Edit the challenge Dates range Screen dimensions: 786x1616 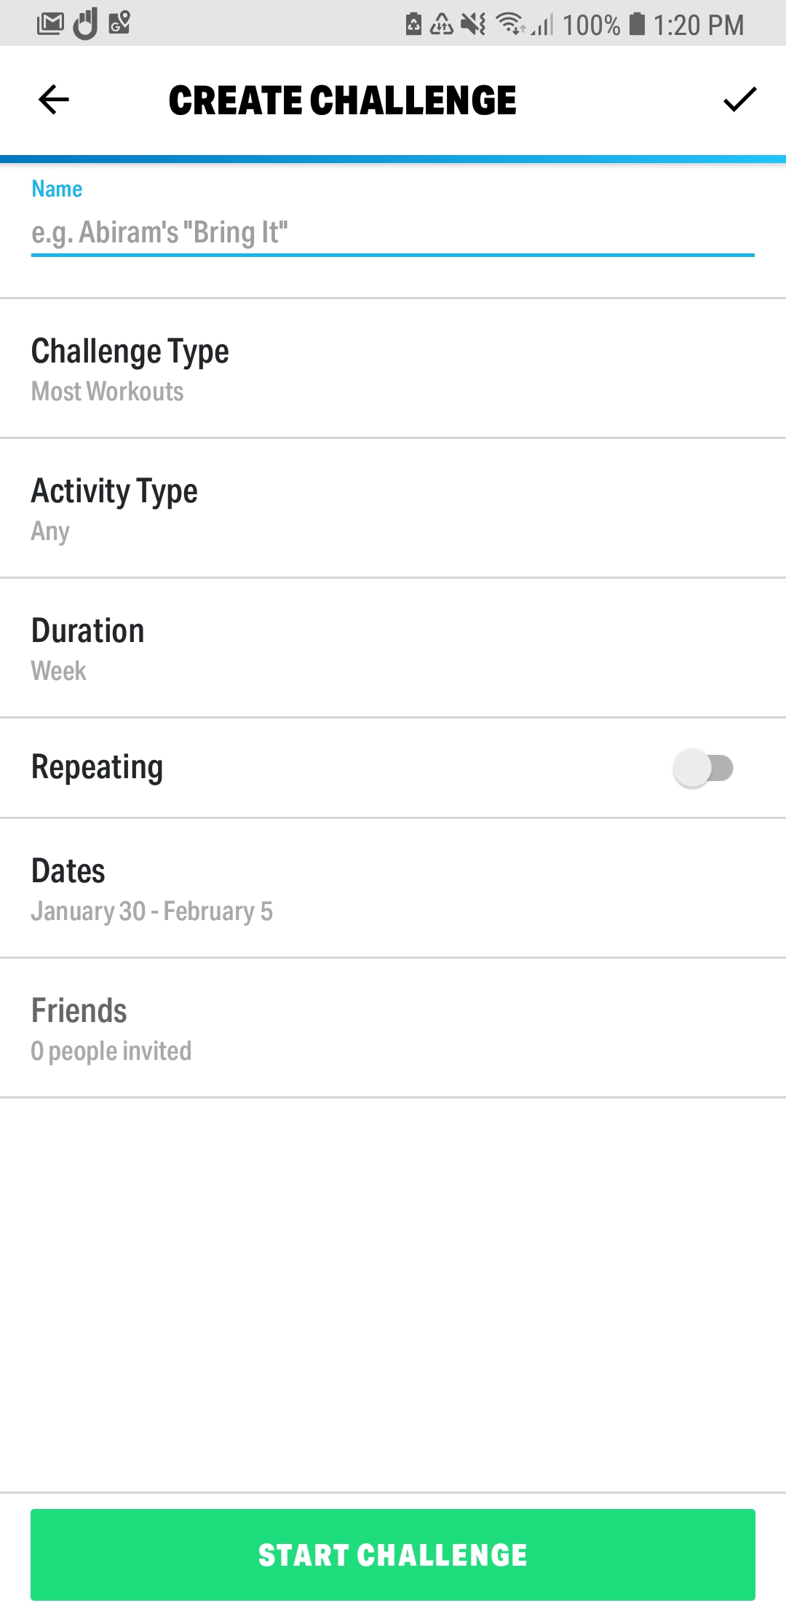pos(393,889)
